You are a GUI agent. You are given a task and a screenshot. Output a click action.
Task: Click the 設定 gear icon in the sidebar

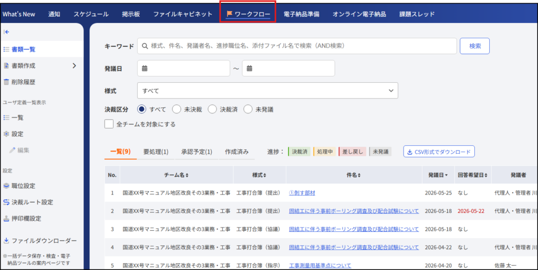6,134
